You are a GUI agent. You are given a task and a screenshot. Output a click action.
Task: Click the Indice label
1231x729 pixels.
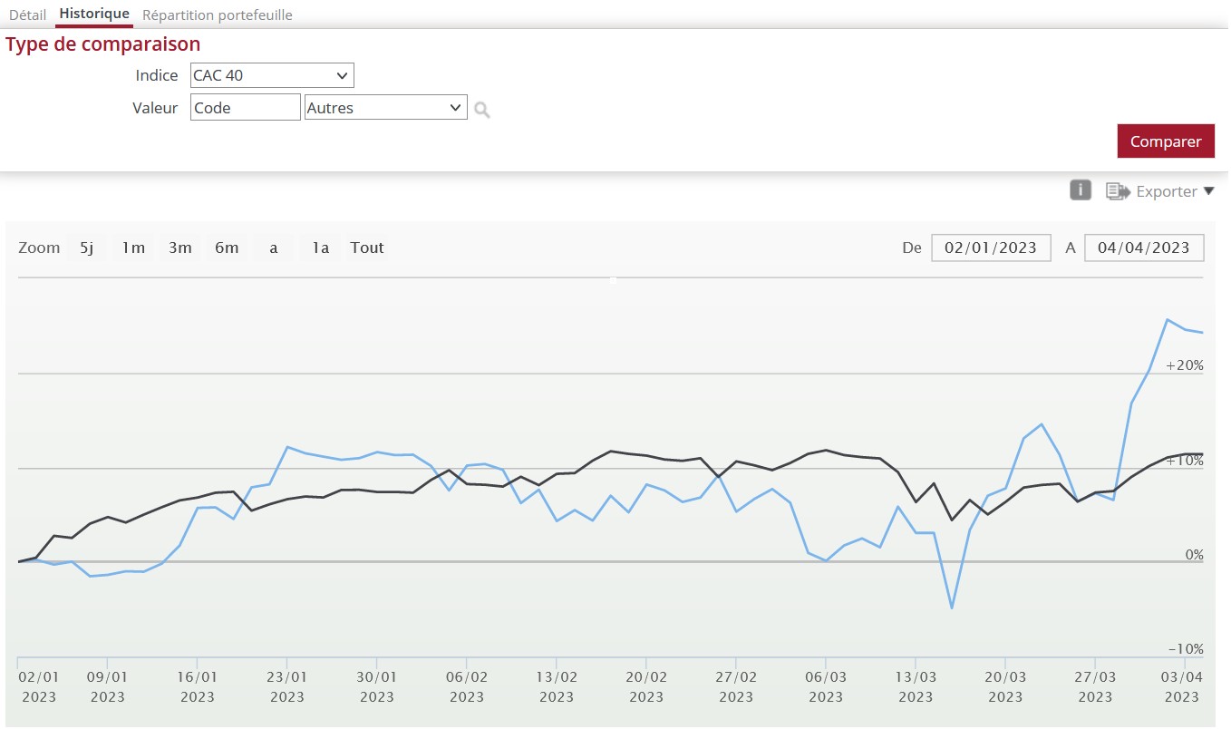pyautogui.click(x=157, y=75)
